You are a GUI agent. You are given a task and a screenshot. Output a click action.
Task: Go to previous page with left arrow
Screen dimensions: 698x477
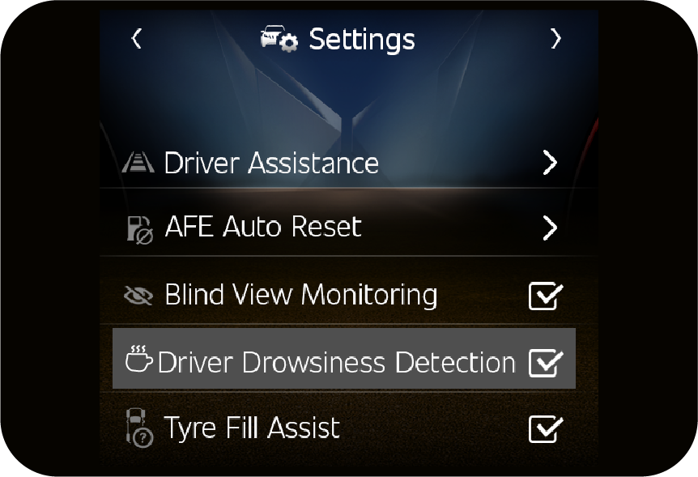[x=137, y=38]
